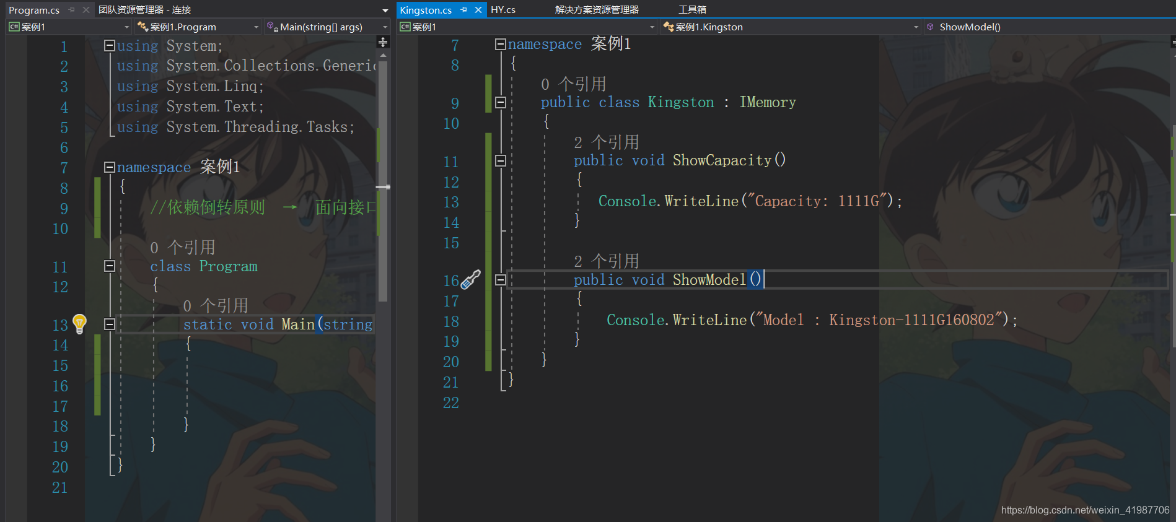Screen dimensions: 1176x522
Task: Click the split editor handle in Program.cs pane
Action: pos(383,42)
